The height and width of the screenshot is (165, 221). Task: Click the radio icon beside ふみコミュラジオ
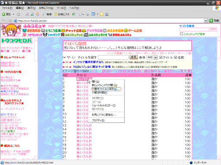point(86,35)
